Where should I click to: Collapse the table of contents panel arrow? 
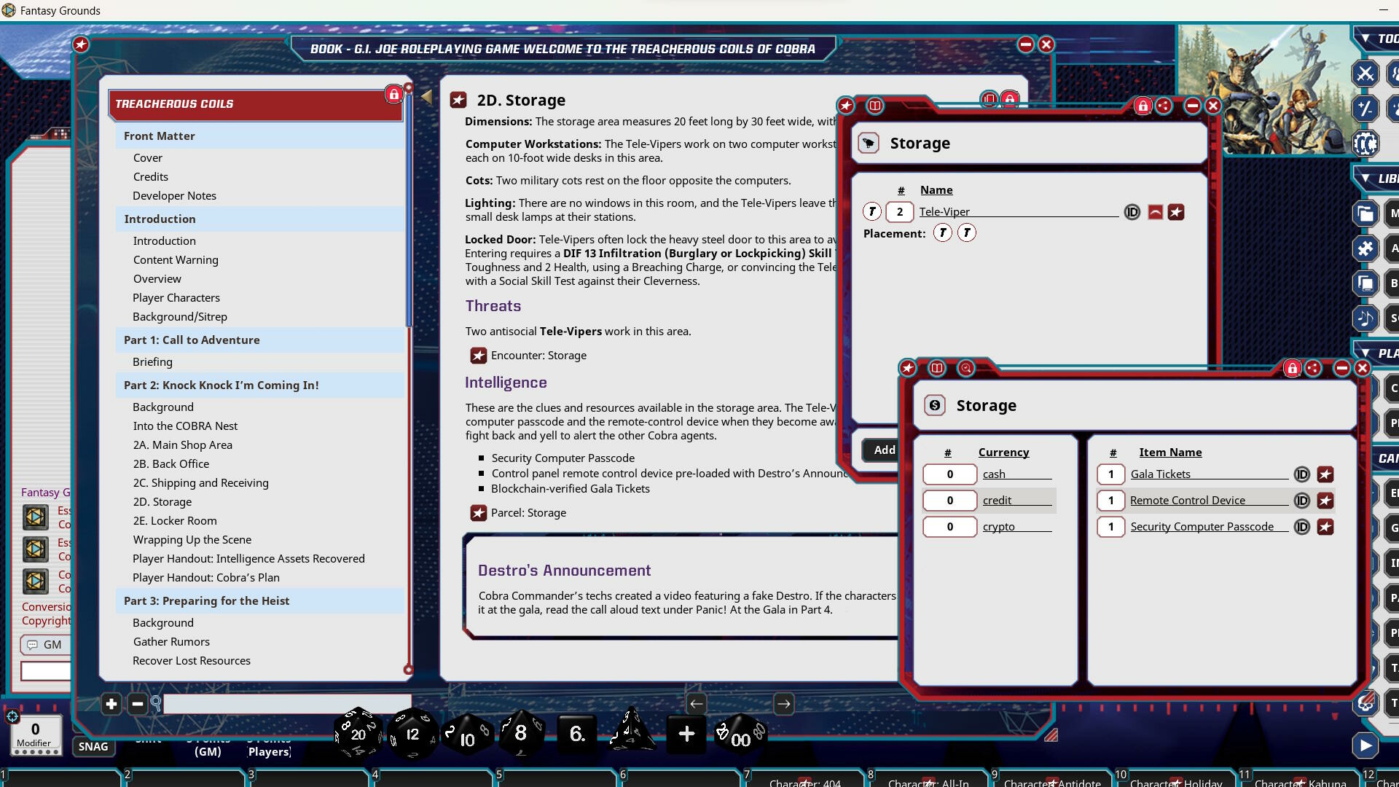[x=426, y=97]
